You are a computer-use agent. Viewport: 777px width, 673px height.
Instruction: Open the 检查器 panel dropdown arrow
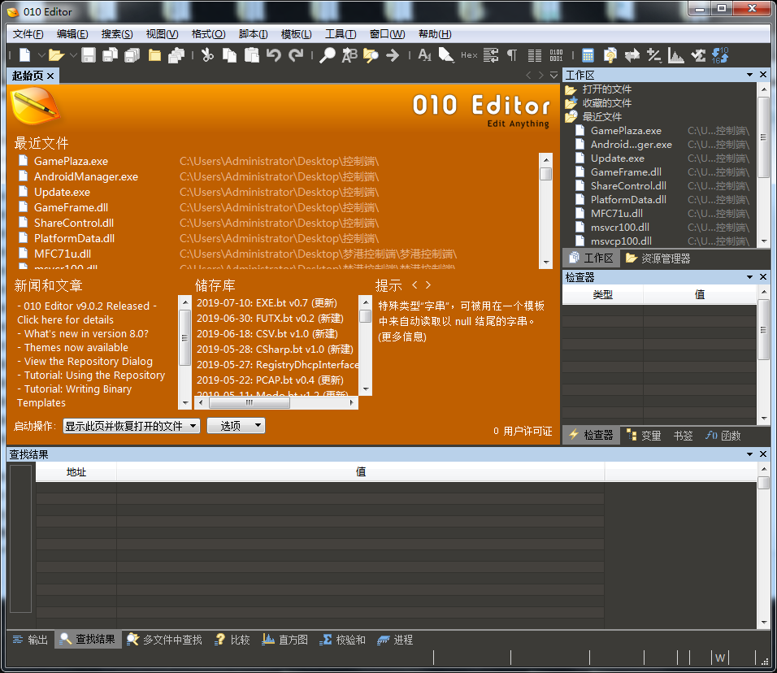tap(749, 277)
